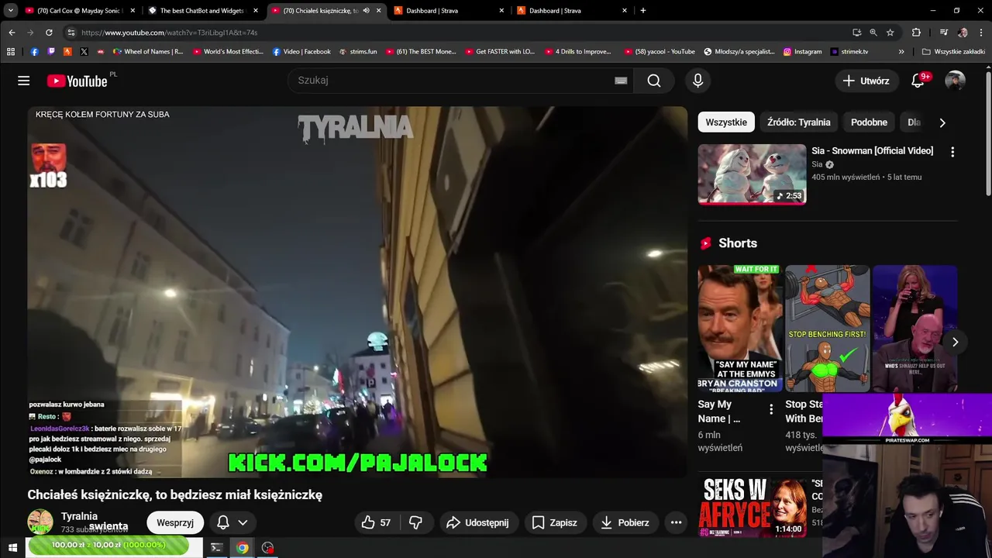Open the YouTube hamburger guide menu
Screen dimensions: 992x558
24,81
